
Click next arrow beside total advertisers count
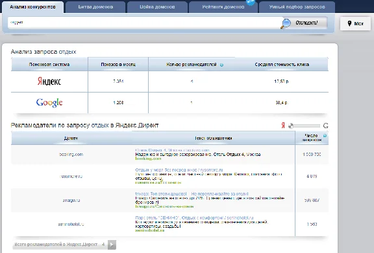coord(112,245)
